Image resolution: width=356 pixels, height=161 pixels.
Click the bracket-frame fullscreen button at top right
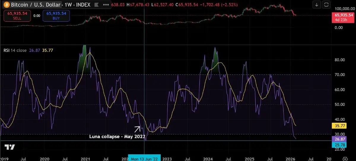click(326, 5)
